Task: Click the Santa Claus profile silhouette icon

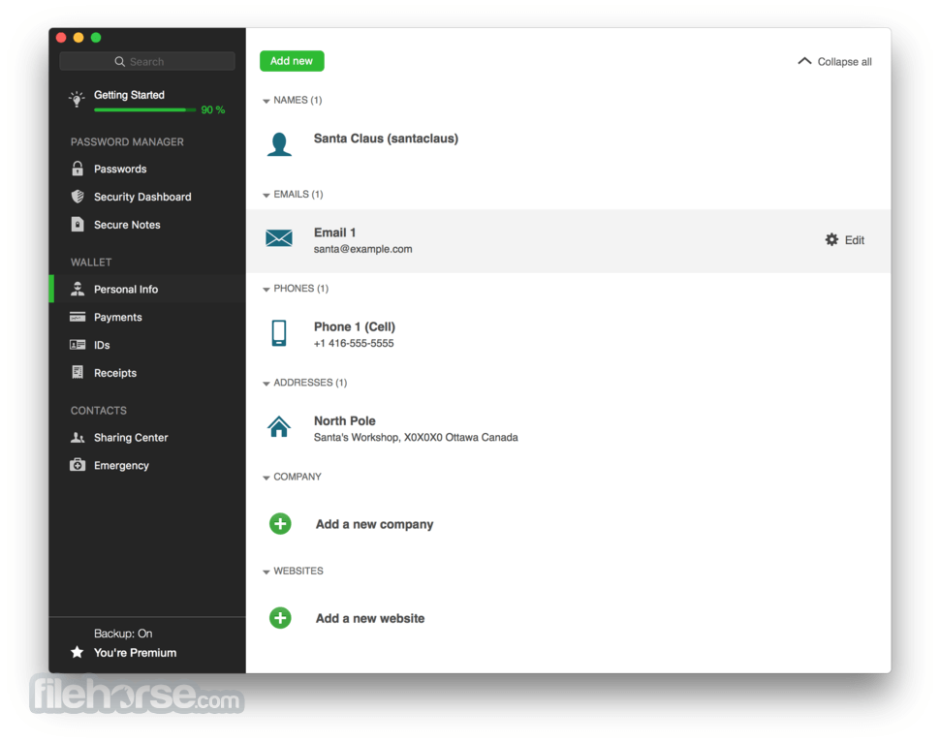Action: click(279, 144)
